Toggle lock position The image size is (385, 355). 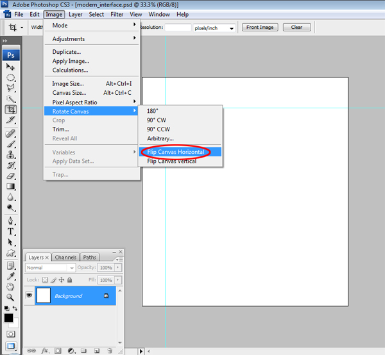(x=62, y=280)
